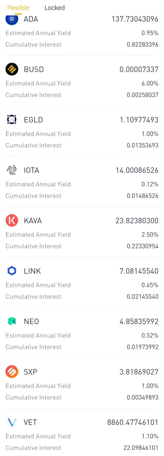Viewport: 164px width, 456px height.
Task: Tap the VET coin icon
Action: [12, 422]
